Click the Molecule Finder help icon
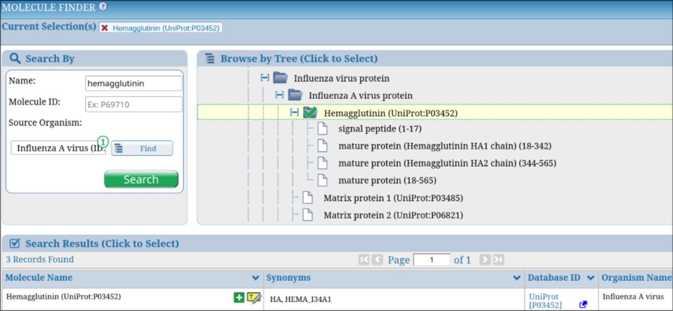This screenshot has height=311, width=673. point(103,7)
